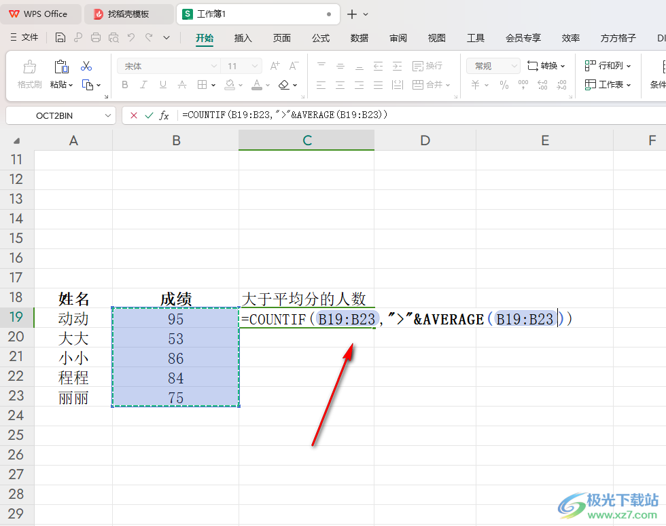Viewport: 666px width, 526px height.
Task: Select column D header
Action: 425,140
